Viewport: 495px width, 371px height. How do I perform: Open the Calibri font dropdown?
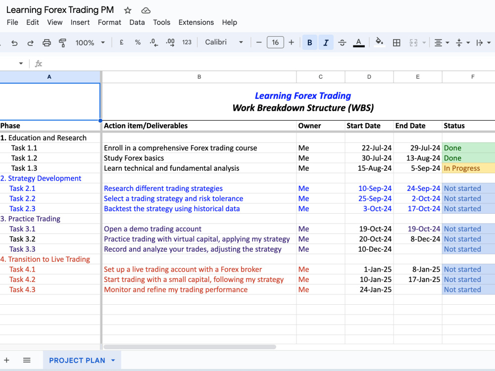coord(224,42)
